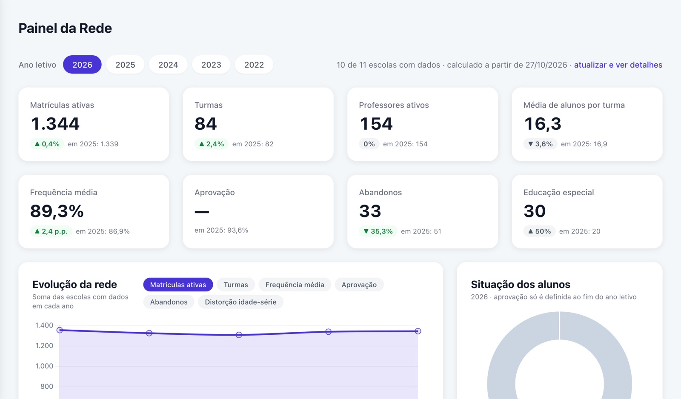
Task: Click the lowest middle data point on the chart line
Action: pyautogui.click(x=239, y=335)
